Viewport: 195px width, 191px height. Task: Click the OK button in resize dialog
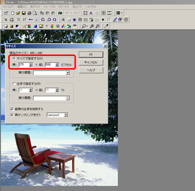[x=91, y=55]
